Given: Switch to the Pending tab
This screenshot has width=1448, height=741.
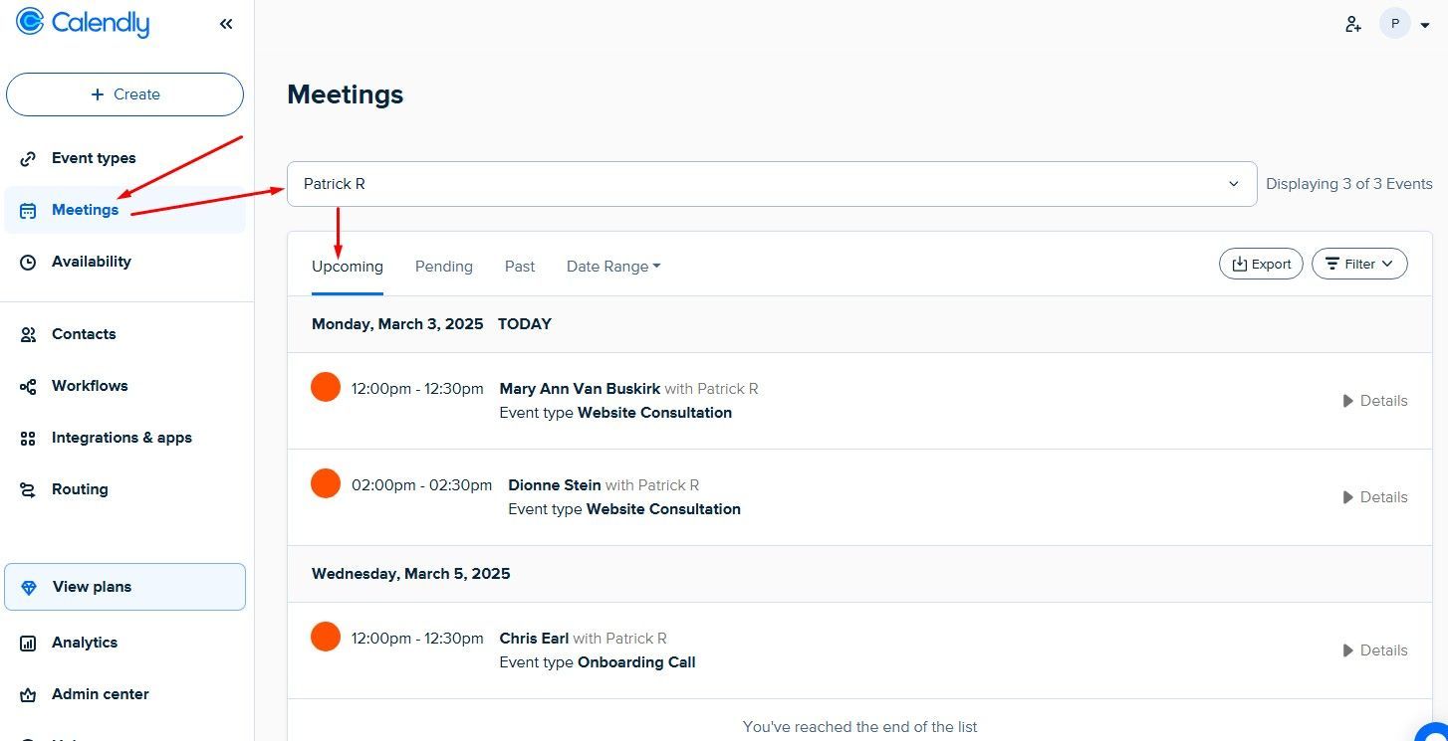Looking at the screenshot, I should point(444,267).
